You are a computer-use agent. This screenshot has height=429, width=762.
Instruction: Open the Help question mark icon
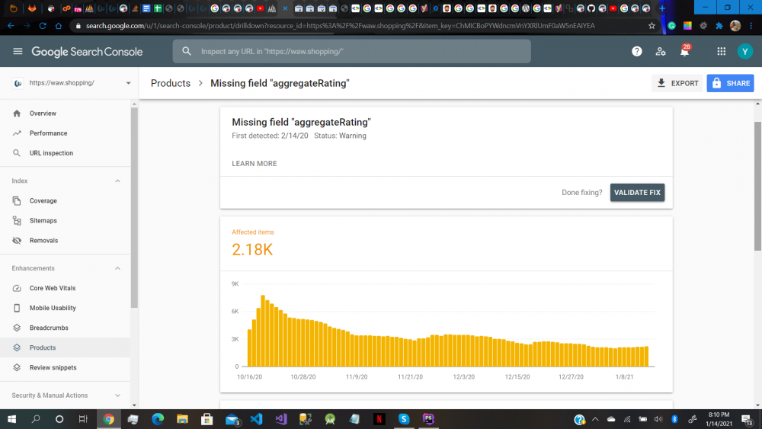point(636,52)
